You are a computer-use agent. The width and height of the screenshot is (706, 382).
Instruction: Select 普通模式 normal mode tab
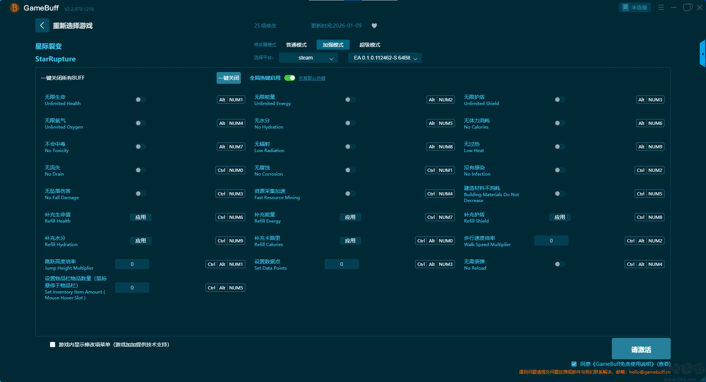pyautogui.click(x=296, y=45)
